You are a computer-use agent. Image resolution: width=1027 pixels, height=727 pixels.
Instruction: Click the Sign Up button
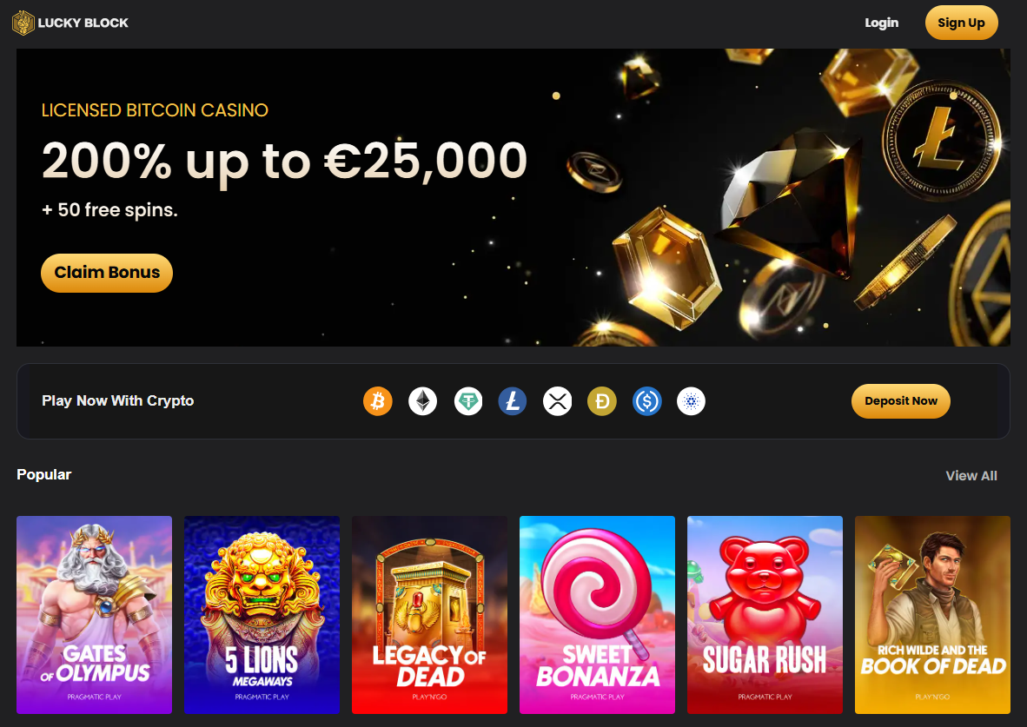pyautogui.click(x=962, y=23)
